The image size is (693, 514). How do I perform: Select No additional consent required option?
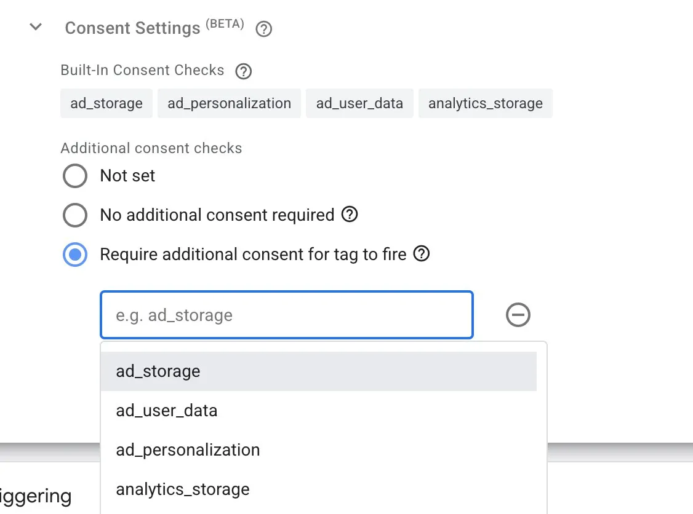[75, 215]
